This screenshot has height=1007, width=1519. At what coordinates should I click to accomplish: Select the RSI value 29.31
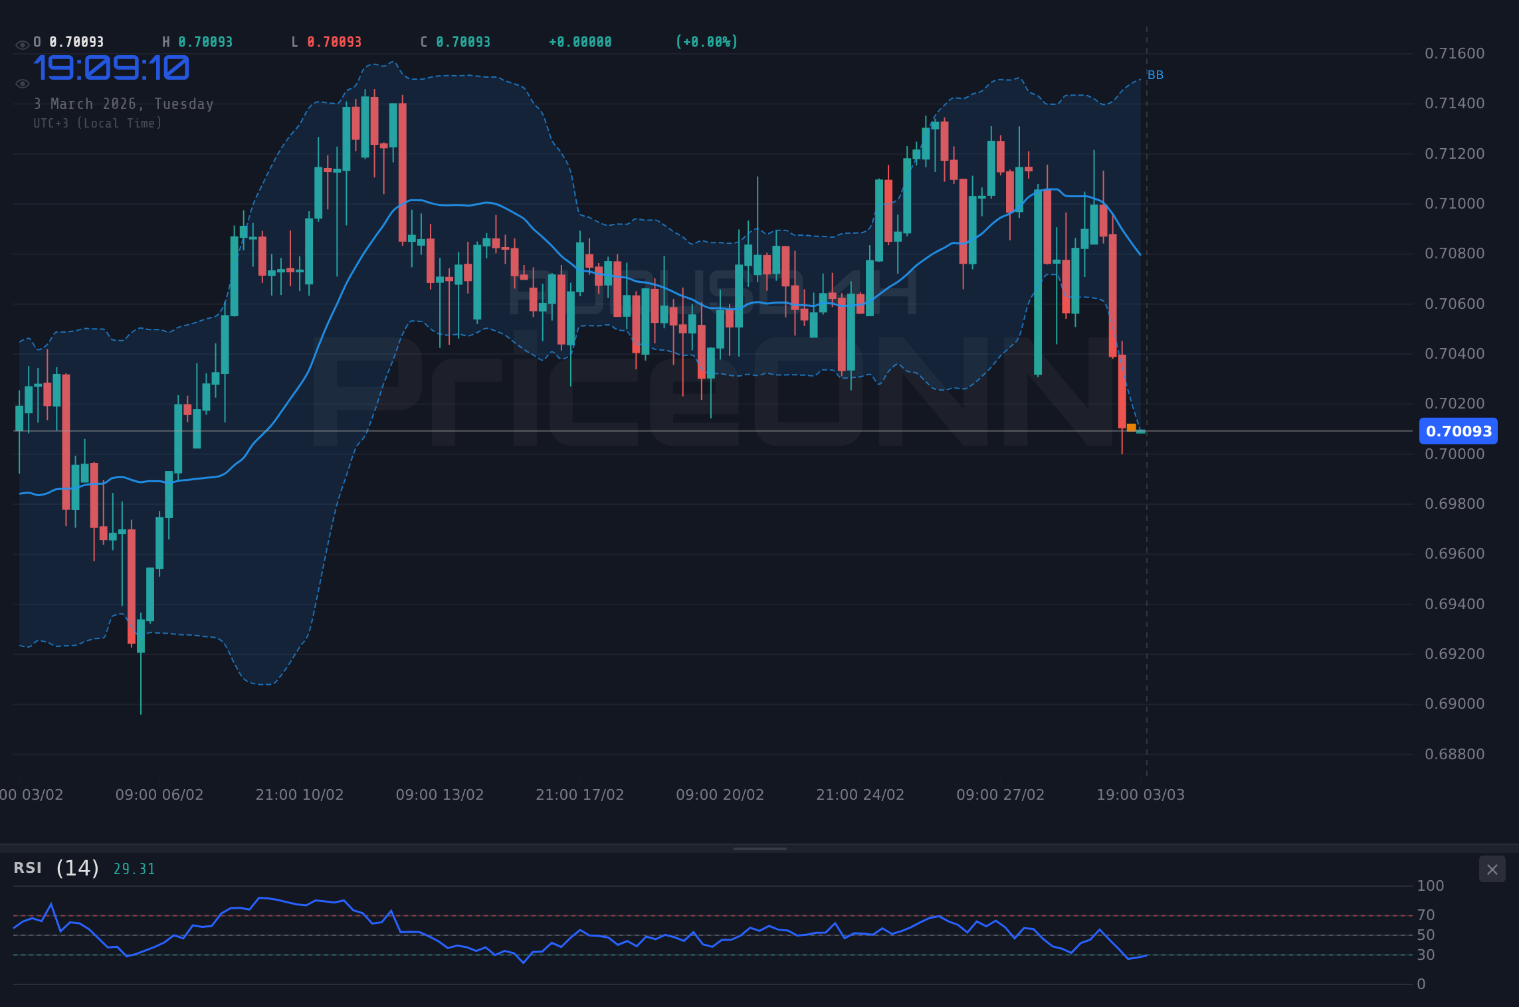coord(134,868)
